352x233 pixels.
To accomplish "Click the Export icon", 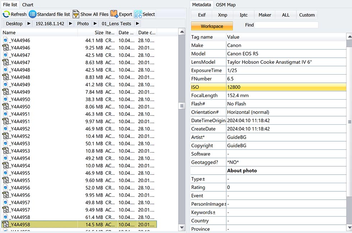I will tap(114, 14).
